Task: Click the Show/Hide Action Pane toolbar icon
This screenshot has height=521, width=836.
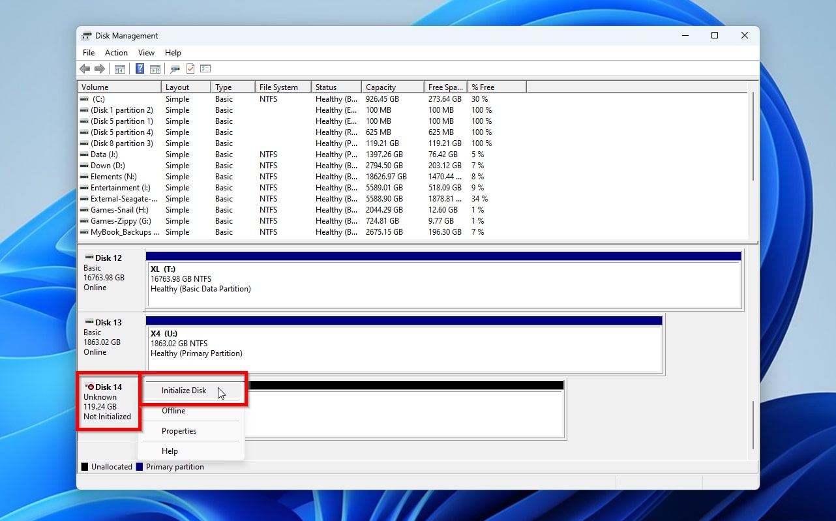Action: 155,69
